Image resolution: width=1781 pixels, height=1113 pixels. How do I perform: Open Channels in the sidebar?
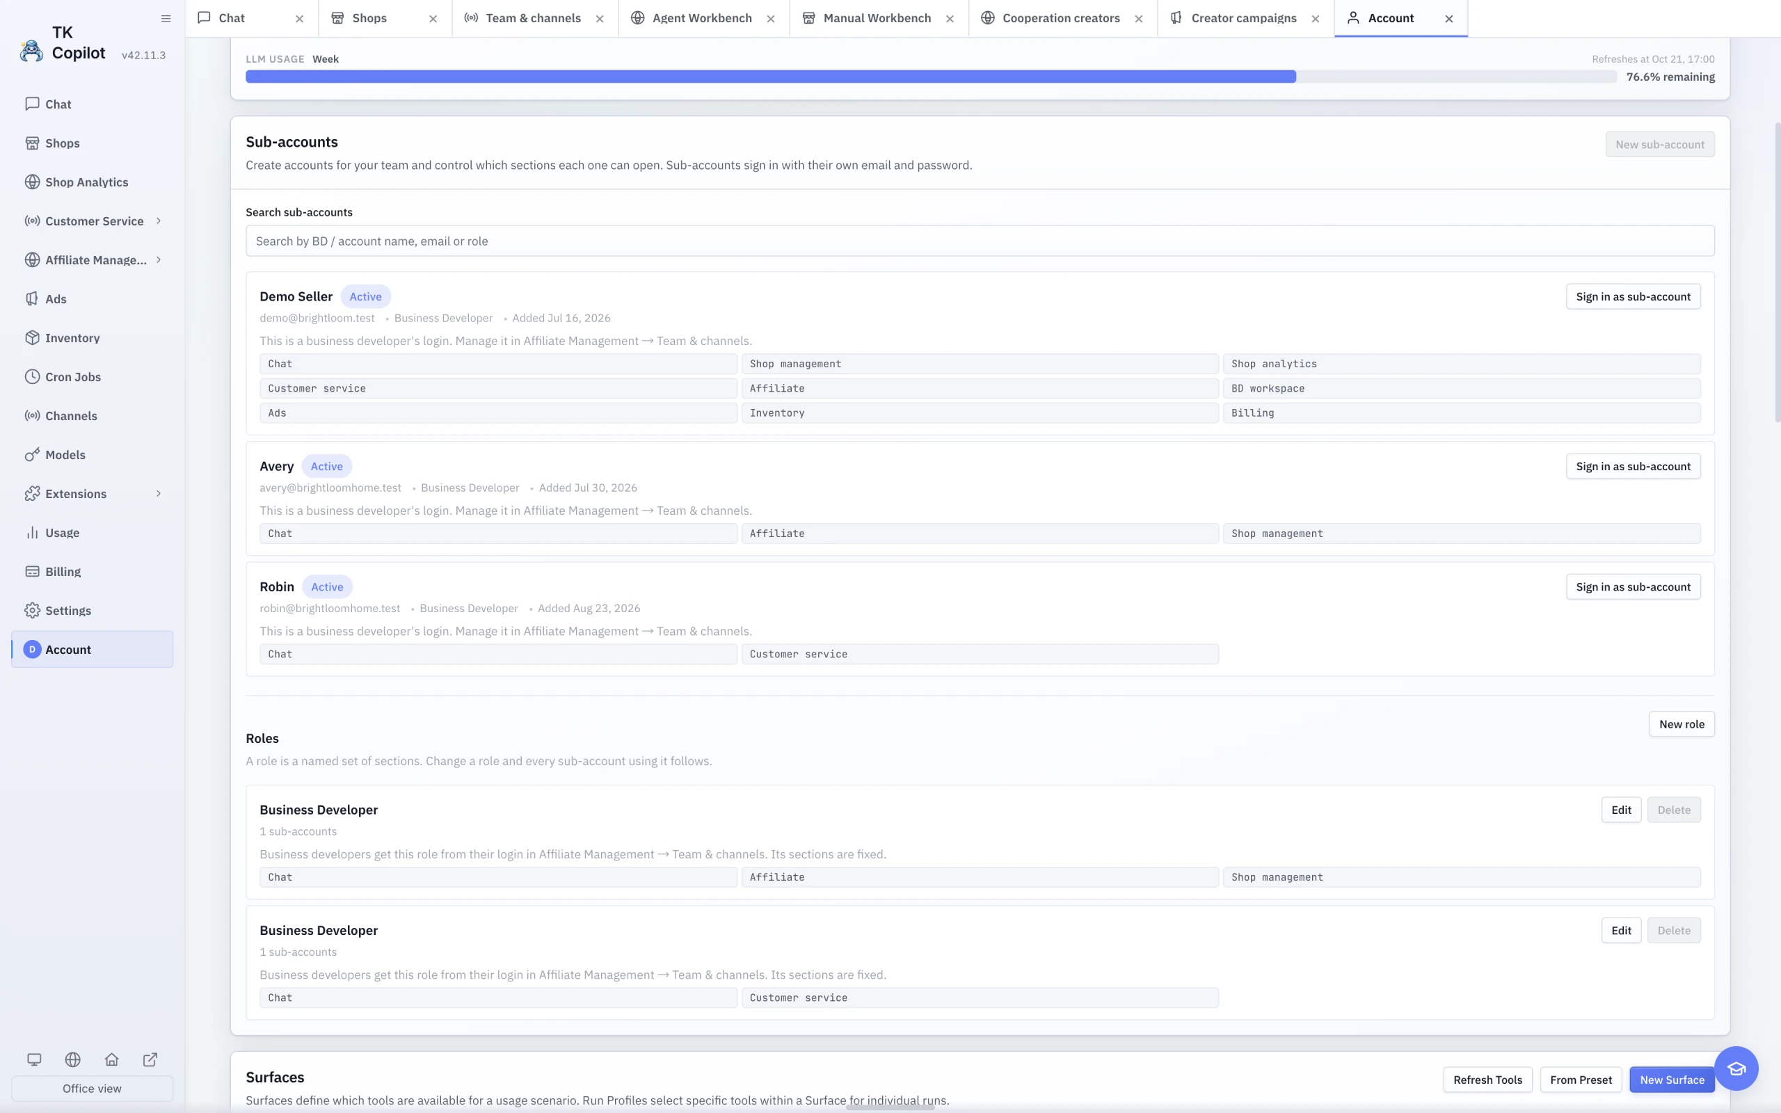tap(92, 416)
